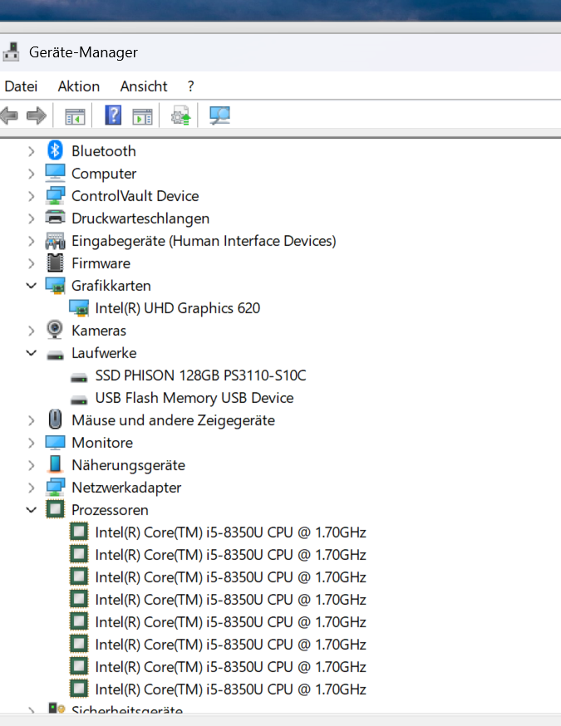Expand the Druckwarteschlangen category
Image resolution: width=561 pixels, height=726 pixels.
31,218
